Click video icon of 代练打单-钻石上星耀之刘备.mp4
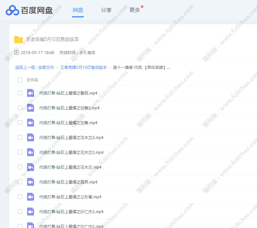The image size is (257, 228). [x=30, y=123]
